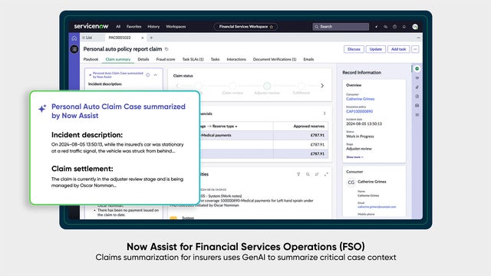This screenshot has height=276, width=491.
Task: Click the Update button
Action: click(x=375, y=49)
